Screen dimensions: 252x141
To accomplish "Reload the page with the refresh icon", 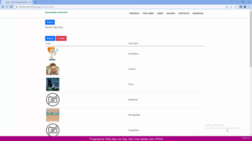I will coord(11,7).
